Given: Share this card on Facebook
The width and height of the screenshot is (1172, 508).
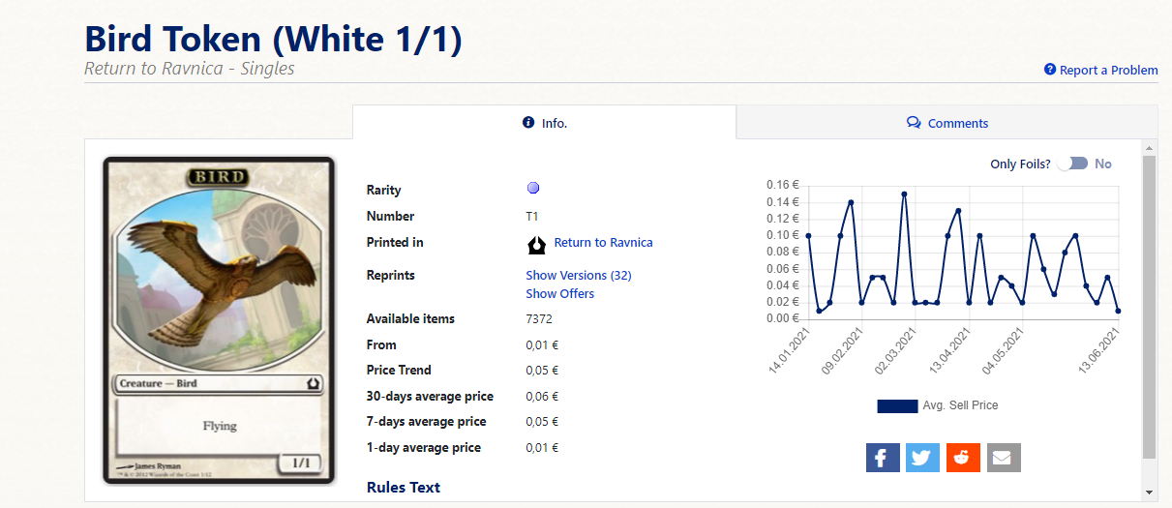Looking at the screenshot, I should coord(883,458).
